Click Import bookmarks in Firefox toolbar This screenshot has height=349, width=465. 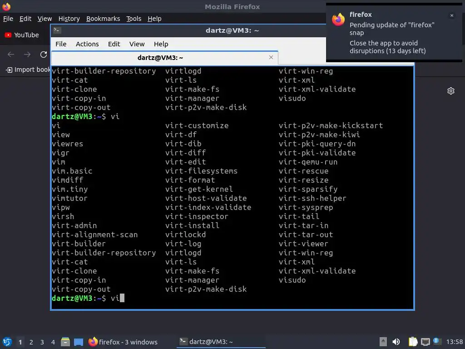(28, 70)
